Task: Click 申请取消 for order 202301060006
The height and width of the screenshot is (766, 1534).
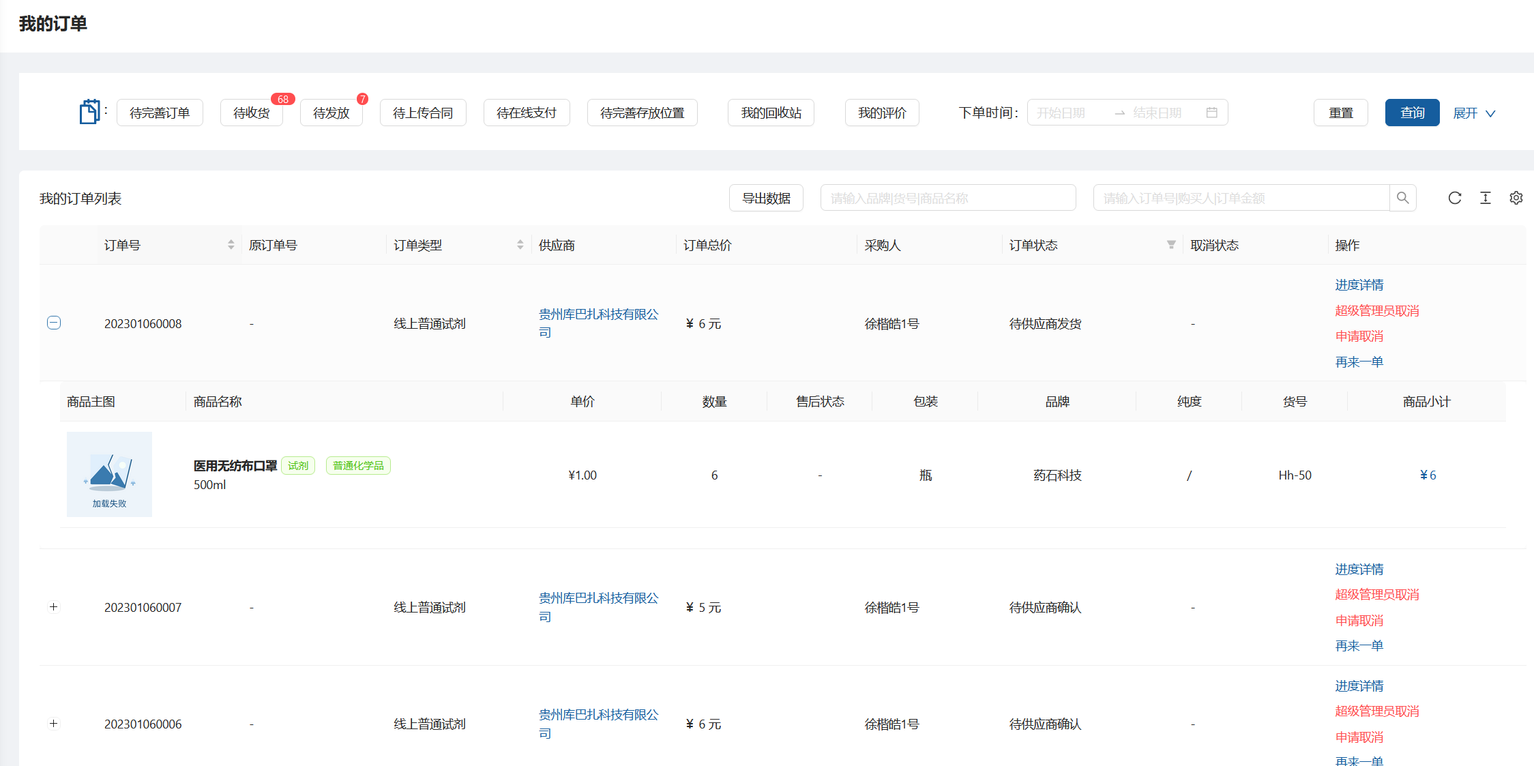Action: (1359, 737)
